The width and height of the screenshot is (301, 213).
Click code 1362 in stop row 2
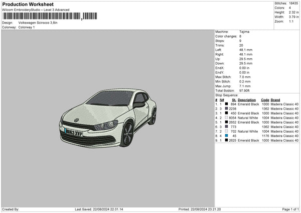[x=265, y=109]
